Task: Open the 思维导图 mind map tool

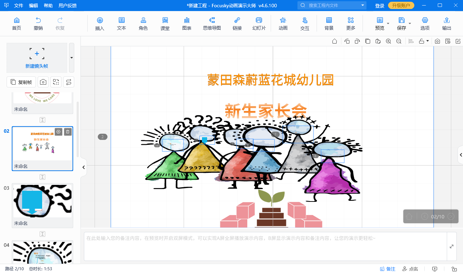Action: 212,24
